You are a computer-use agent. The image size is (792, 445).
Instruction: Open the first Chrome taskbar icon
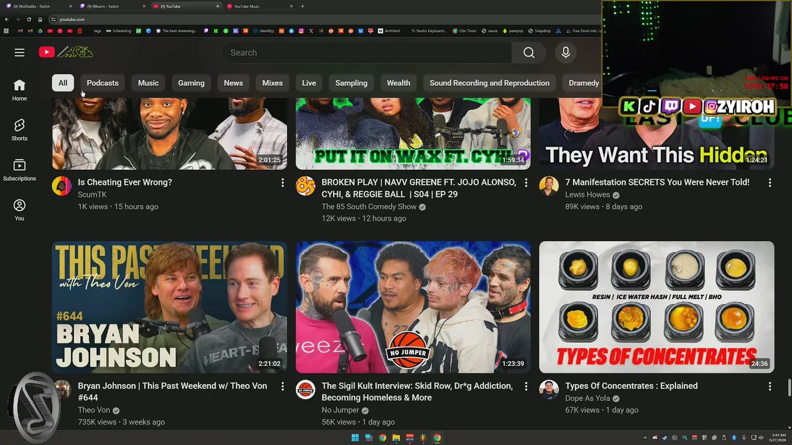pos(382,438)
